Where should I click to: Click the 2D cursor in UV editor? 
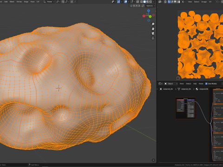click(178, 78)
